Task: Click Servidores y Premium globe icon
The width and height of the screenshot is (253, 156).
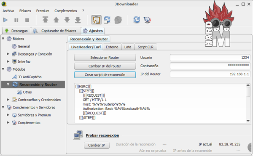Action: [x=14, y=115]
